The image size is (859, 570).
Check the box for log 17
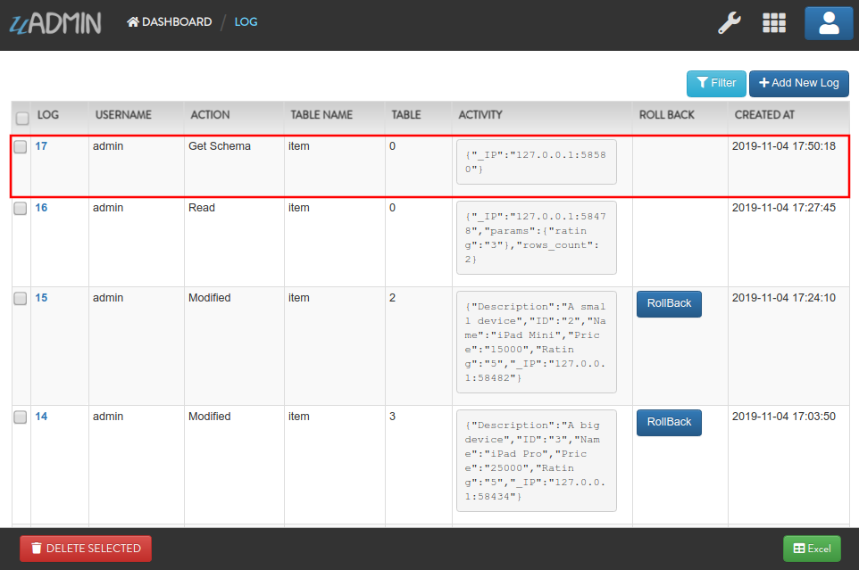(x=21, y=146)
